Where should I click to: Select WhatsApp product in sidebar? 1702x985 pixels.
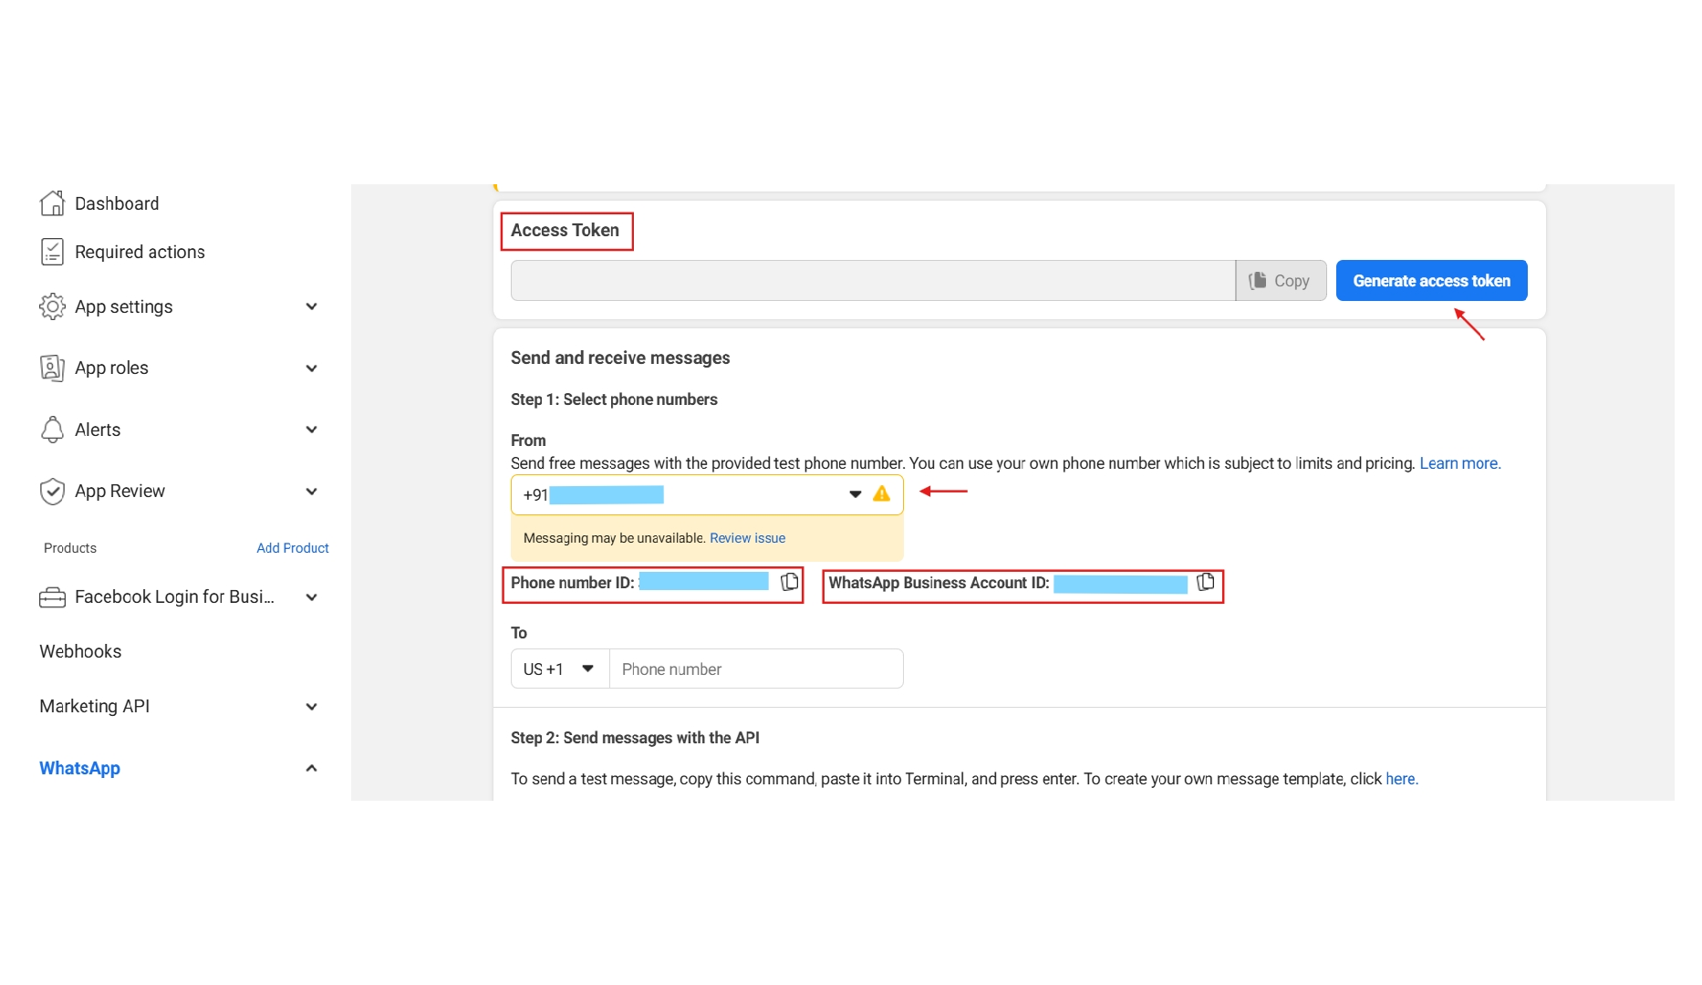click(x=79, y=768)
